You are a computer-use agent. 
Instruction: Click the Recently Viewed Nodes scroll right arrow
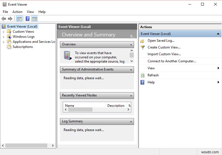(x=128, y=110)
